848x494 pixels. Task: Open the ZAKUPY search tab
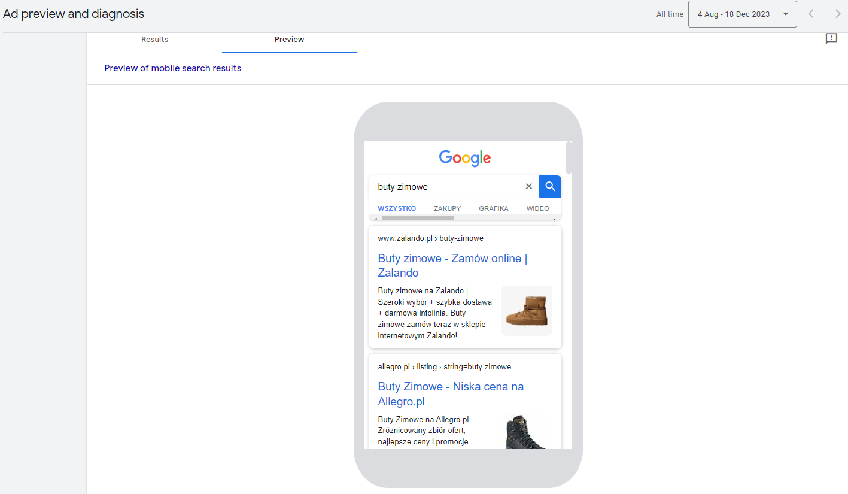(x=447, y=208)
